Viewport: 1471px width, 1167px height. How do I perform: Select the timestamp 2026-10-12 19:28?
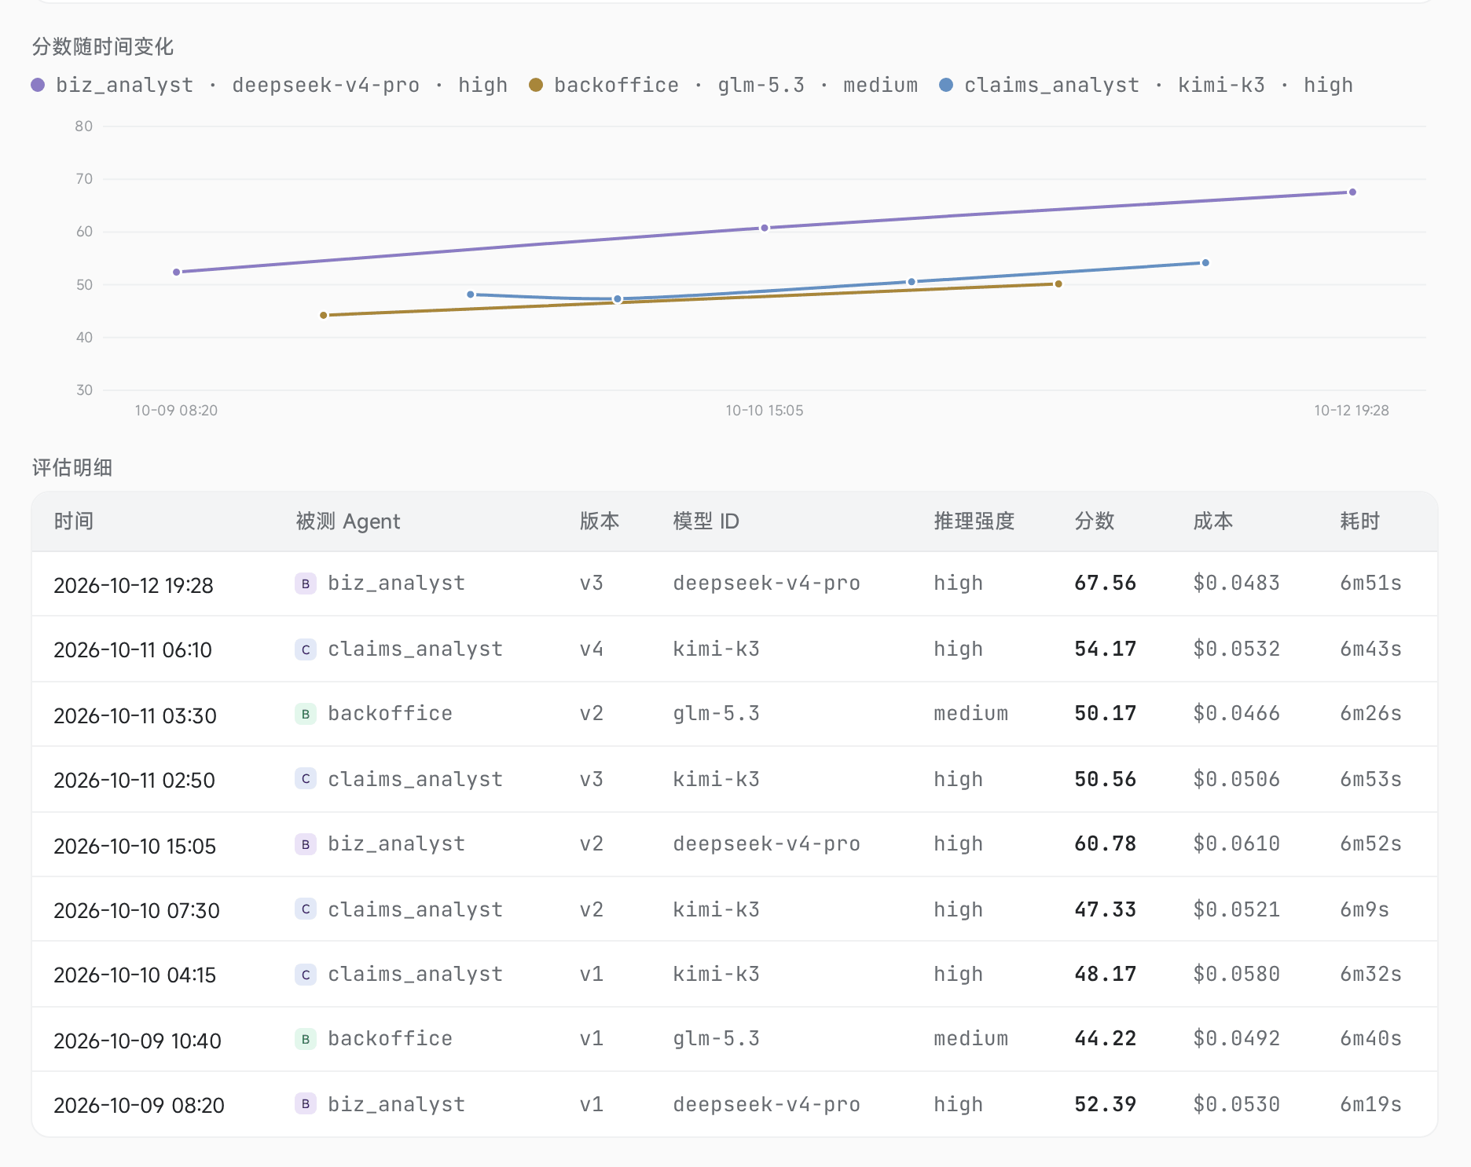pos(134,585)
